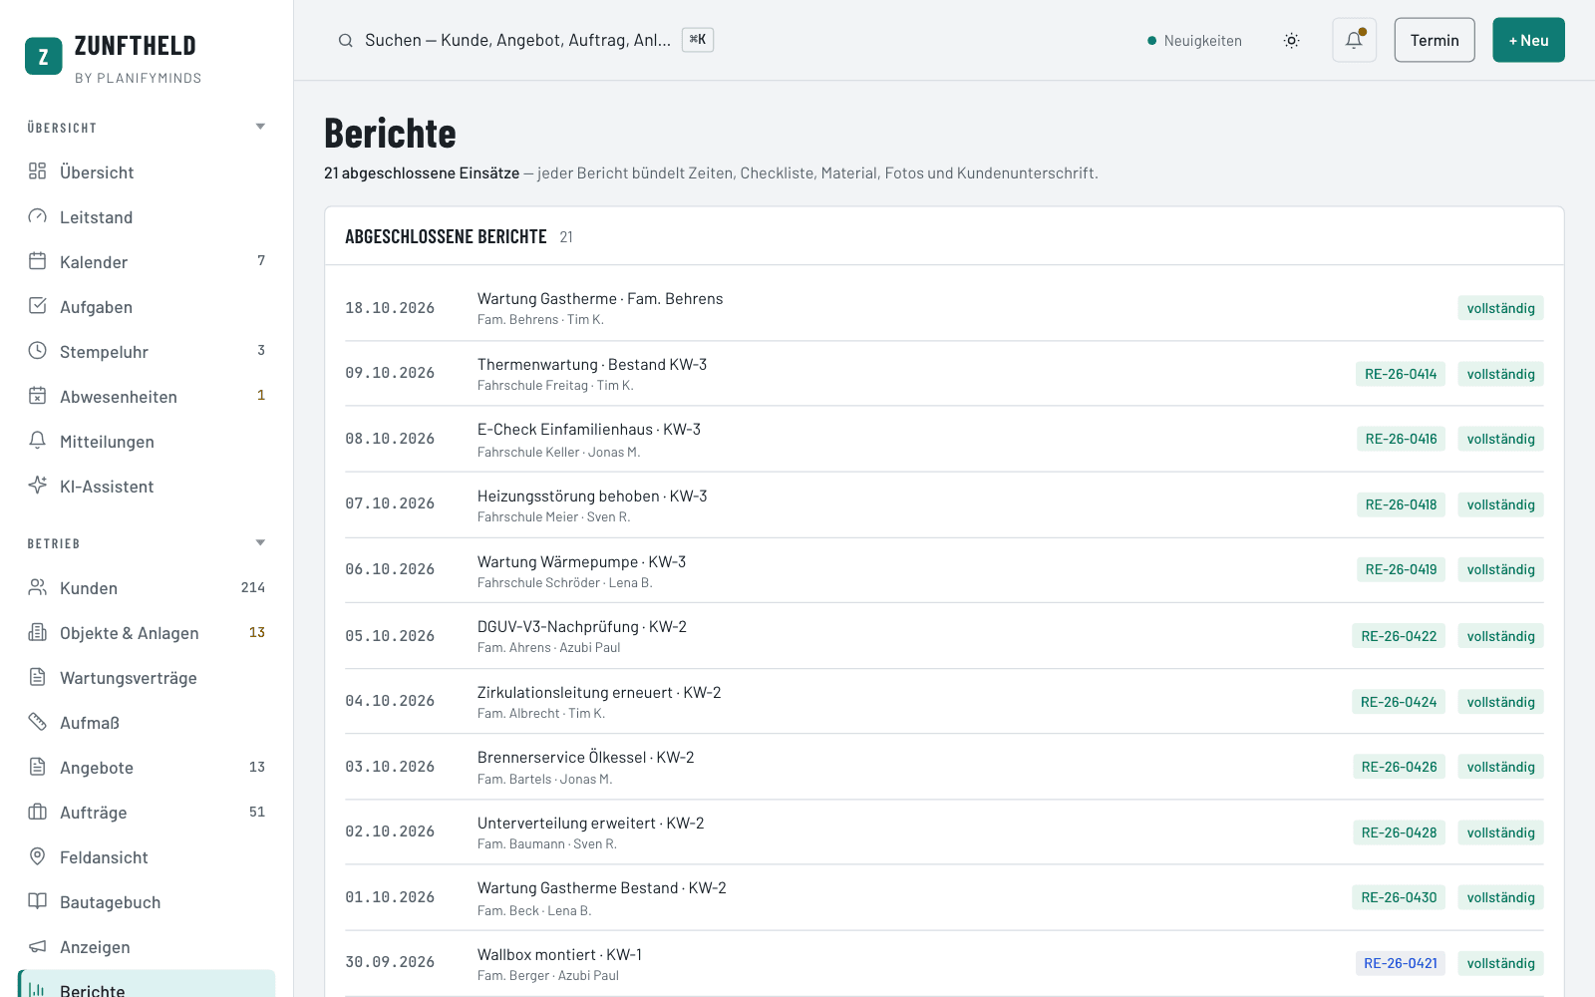
Task: Open the Bautagebuch book icon
Action: point(37,901)
